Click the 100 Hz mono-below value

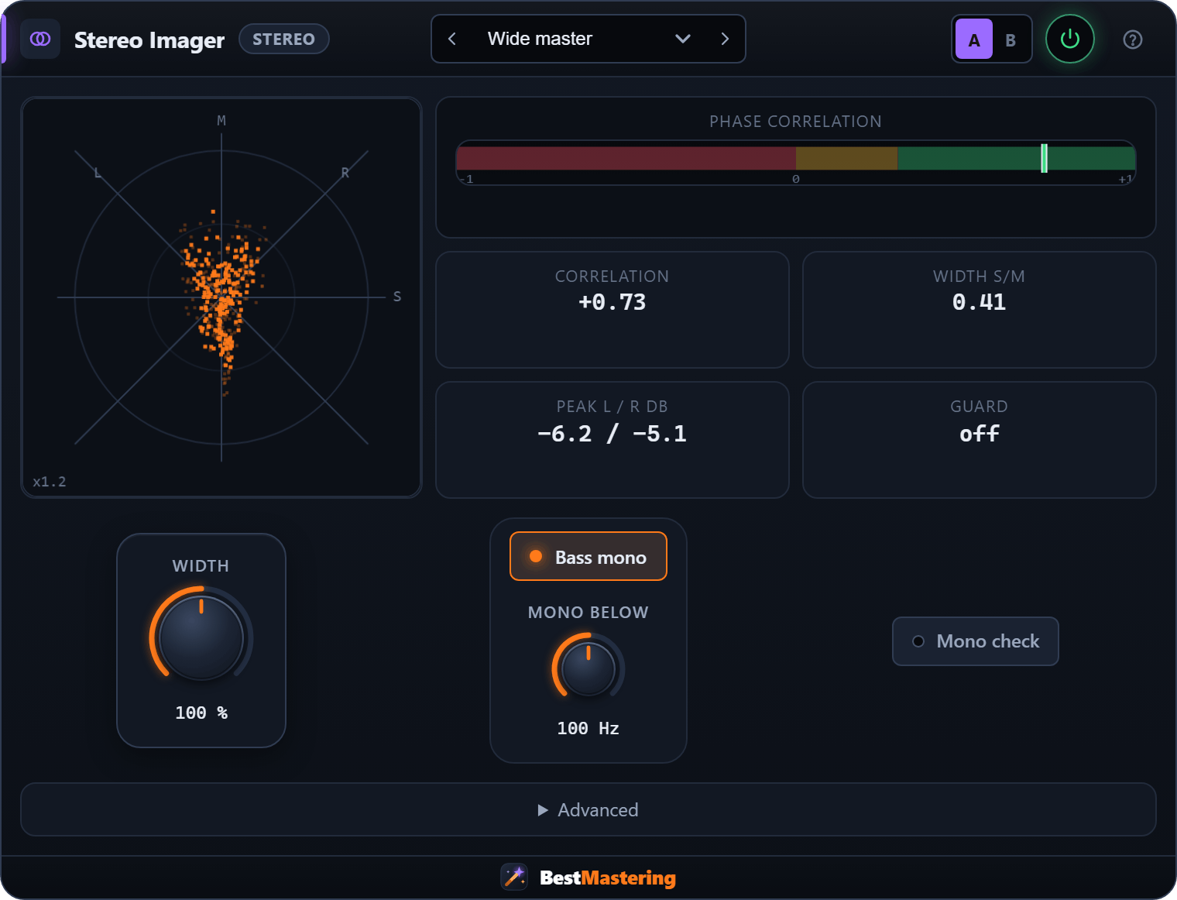pos(588,728)
